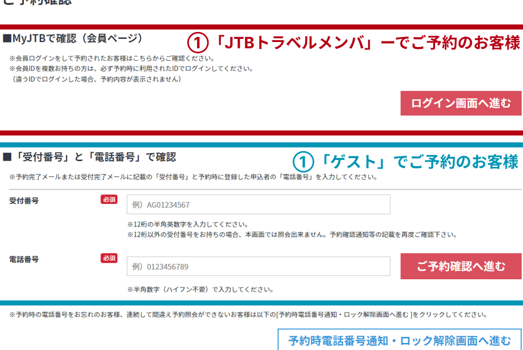Open 予約時電話番号通知・ロック解除画面へ進む link button
The height and width of the screenshot is (350, 523).
coord(399,341)
